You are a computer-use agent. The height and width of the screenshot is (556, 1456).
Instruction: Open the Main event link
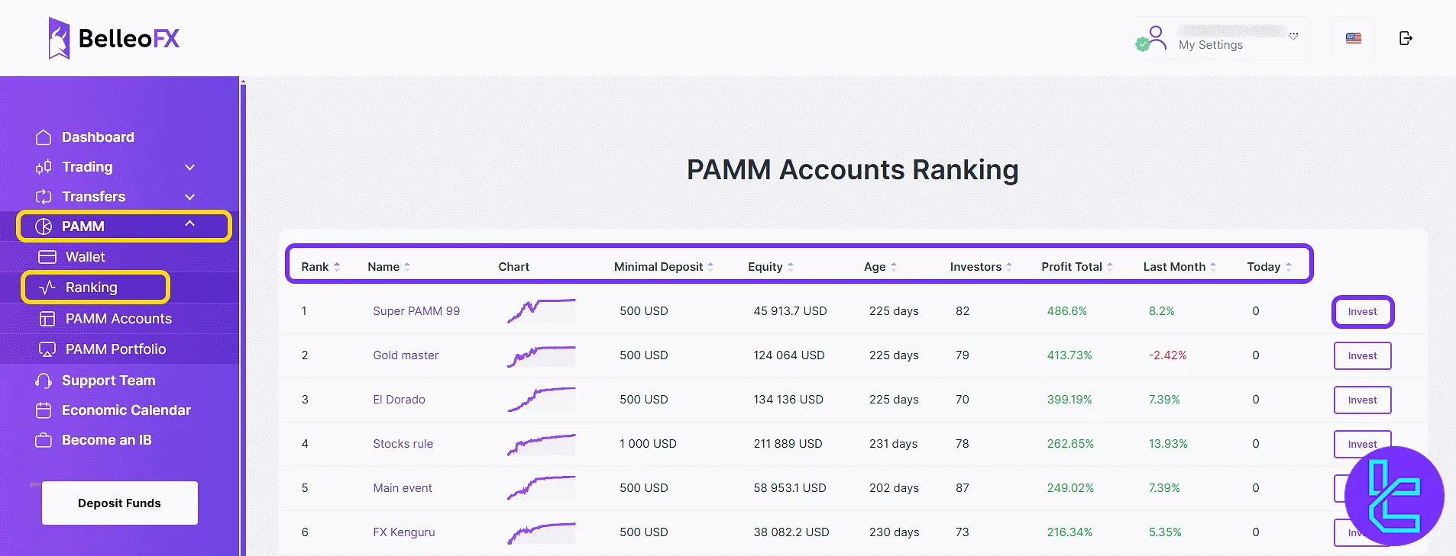point(402,488)
